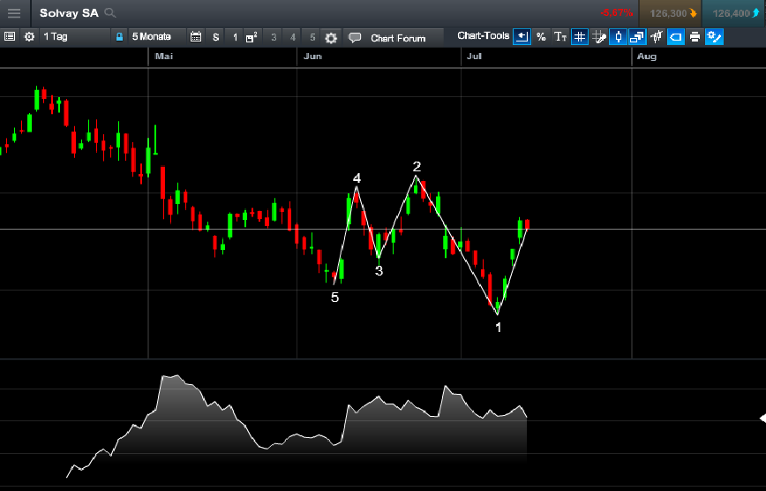Screen dimensions: 766x491
Task: Select the candlestick chart type icon
Action: pos(618,37)
